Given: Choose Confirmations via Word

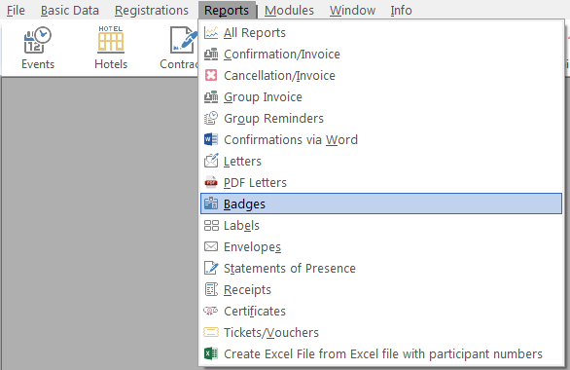Looking at the screenshot, I should pos(381,139).
